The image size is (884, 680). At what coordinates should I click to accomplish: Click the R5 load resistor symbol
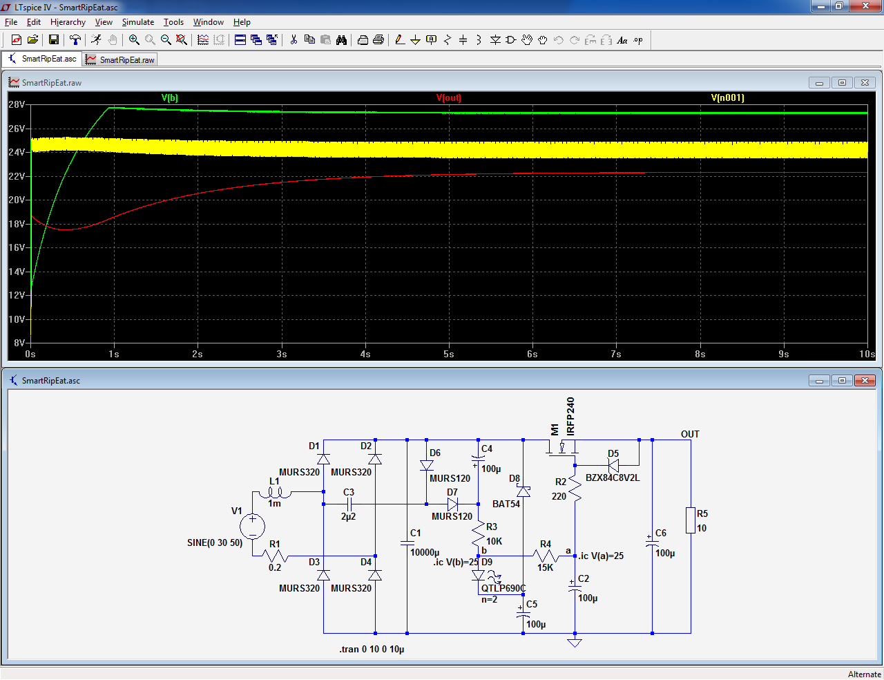[x=691, y=520]
